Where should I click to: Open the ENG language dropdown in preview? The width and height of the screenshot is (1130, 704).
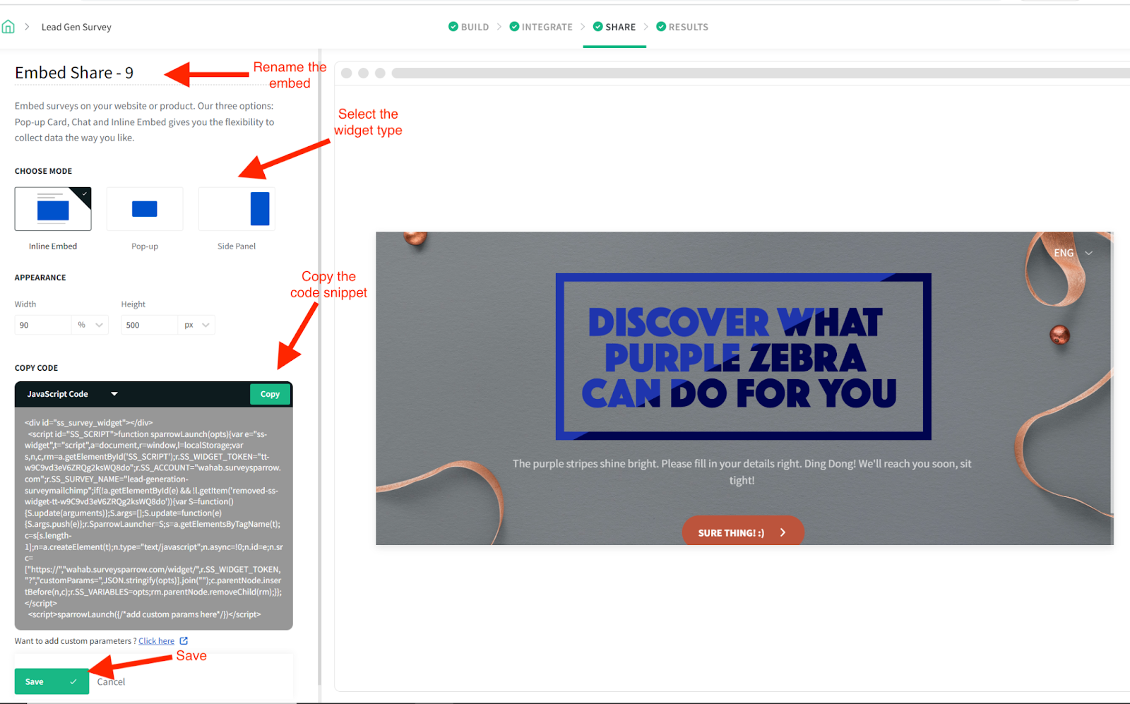point(1073,253)
